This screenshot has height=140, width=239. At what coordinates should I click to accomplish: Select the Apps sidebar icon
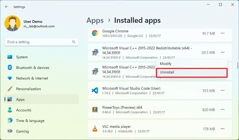(x=10, y=99)
